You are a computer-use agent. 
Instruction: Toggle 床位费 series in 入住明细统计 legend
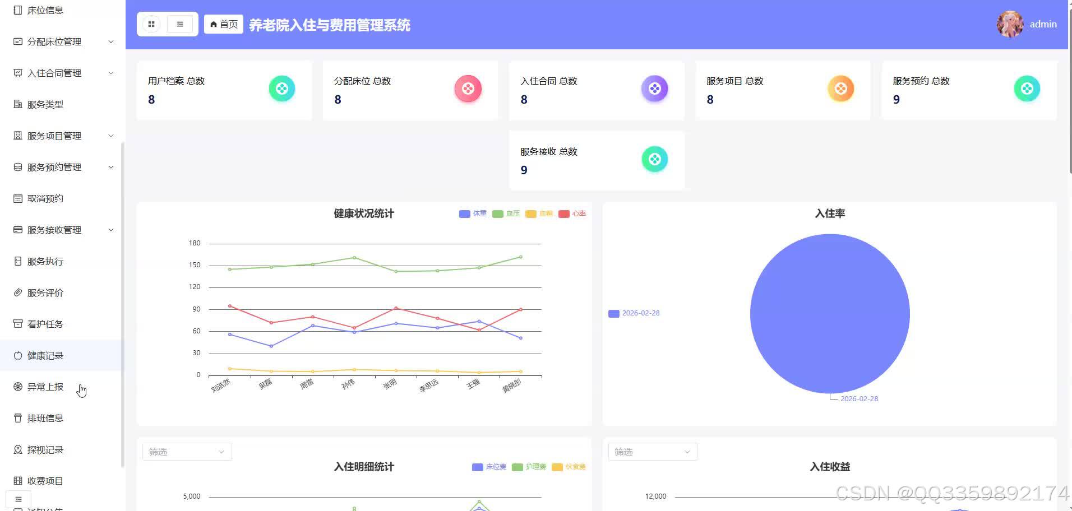[489, 467]
